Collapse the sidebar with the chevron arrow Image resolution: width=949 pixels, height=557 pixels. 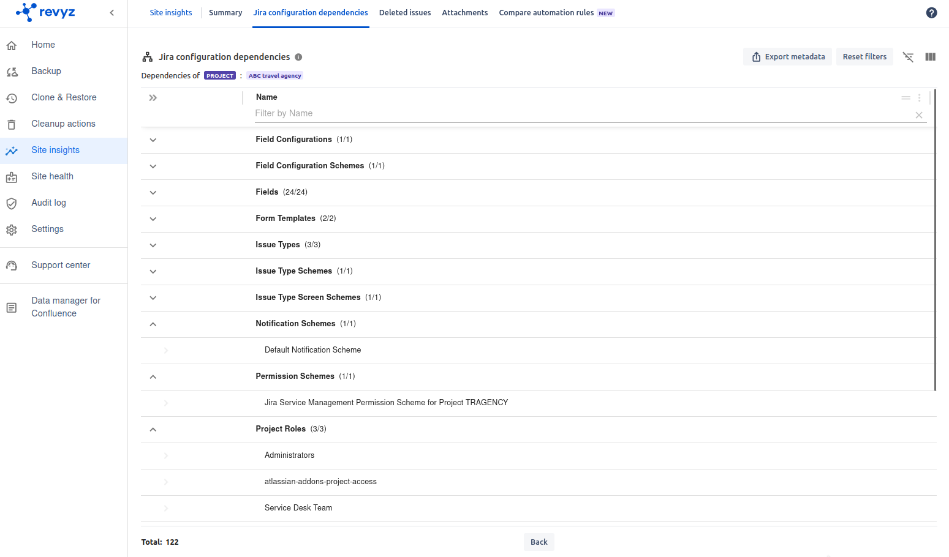coord(112,13)
